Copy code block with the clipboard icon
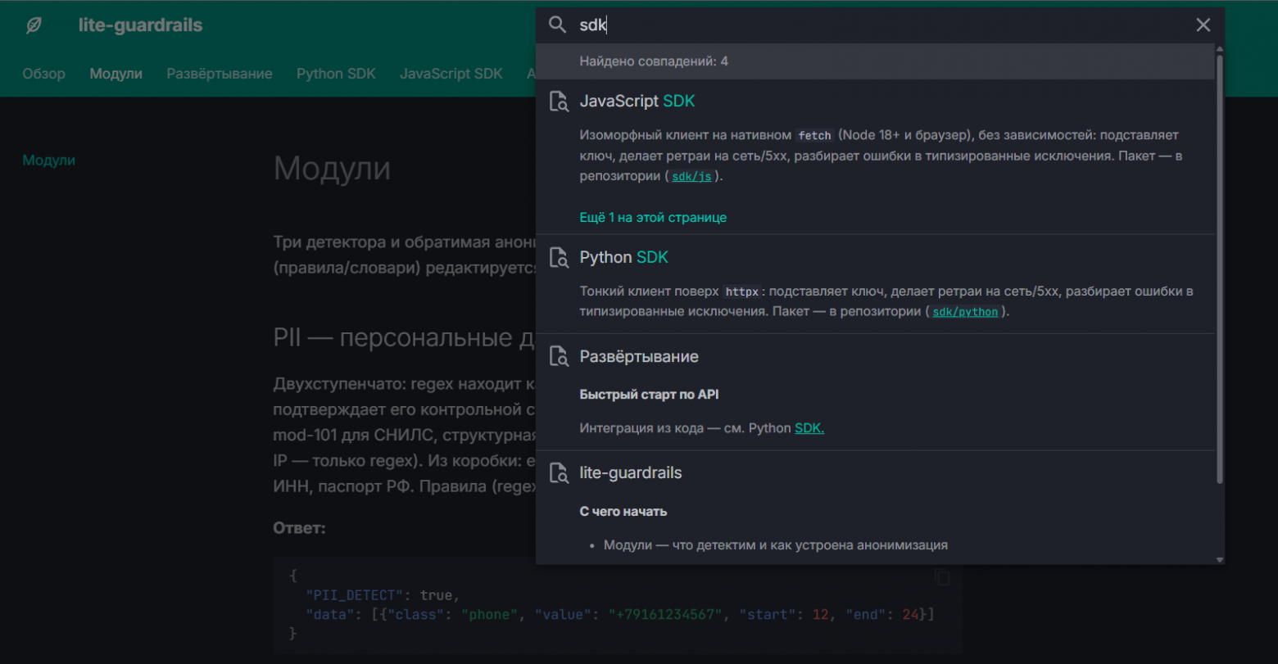The image size is (1278, 664). (x=942, y=577)
